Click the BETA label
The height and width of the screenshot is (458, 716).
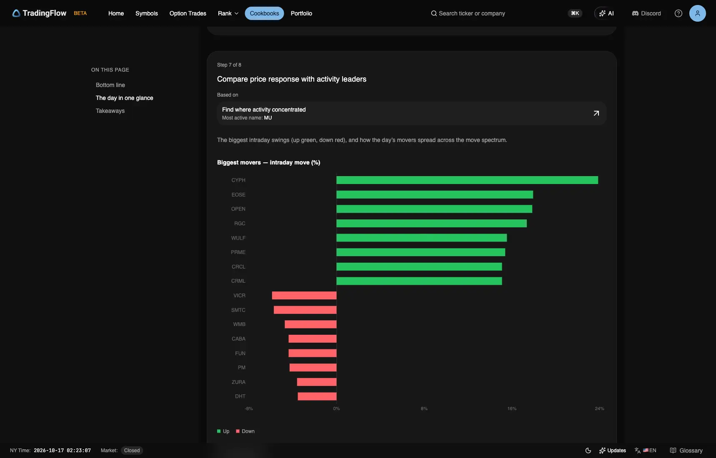(x=80, y=13)
